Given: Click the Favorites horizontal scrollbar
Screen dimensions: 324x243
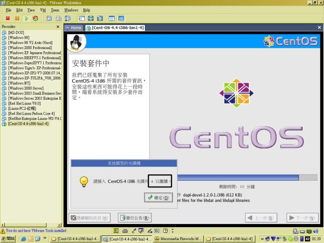Looking at the screenshot, I should pyautogui.click(x=31, y=225).
